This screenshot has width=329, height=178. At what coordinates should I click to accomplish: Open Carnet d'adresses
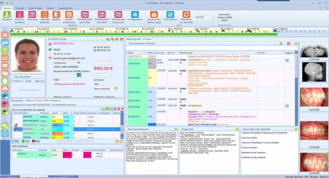69,17
